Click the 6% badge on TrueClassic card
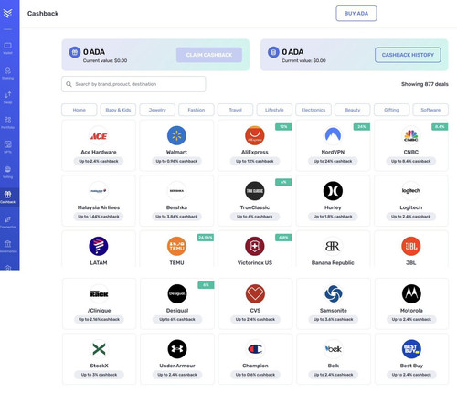Image resolution: width=457 pixels, height=393 pixels. pos(283,182)
